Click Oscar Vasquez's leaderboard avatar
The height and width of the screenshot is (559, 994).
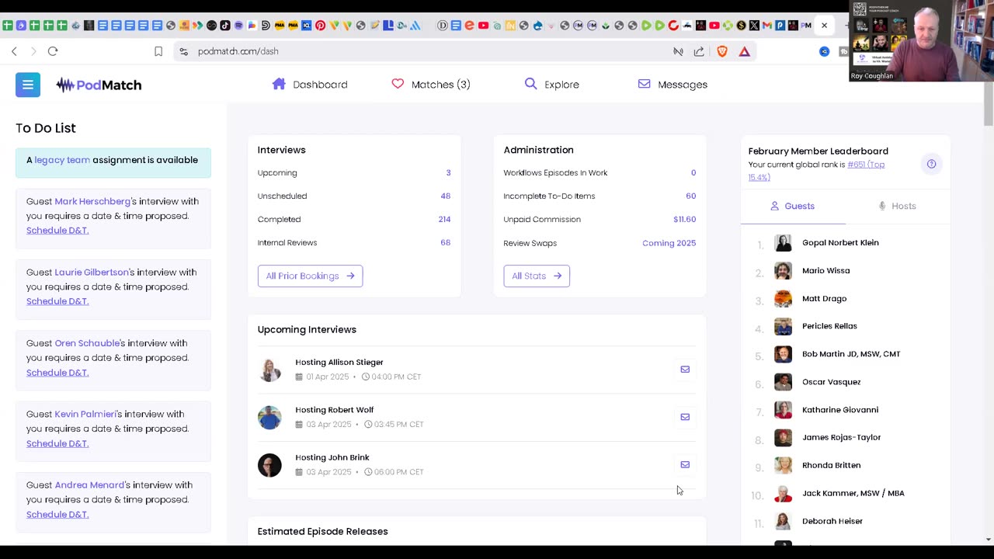(x=783, y=382)
